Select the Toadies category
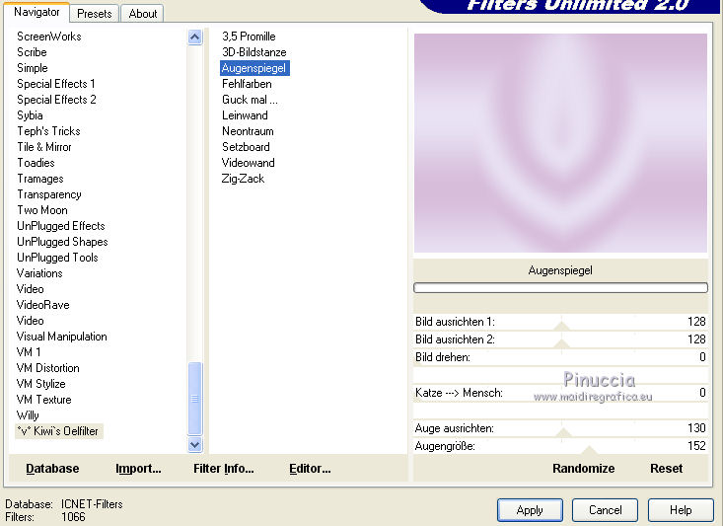This screenshot has height=526, width=723. pos(36,163)
